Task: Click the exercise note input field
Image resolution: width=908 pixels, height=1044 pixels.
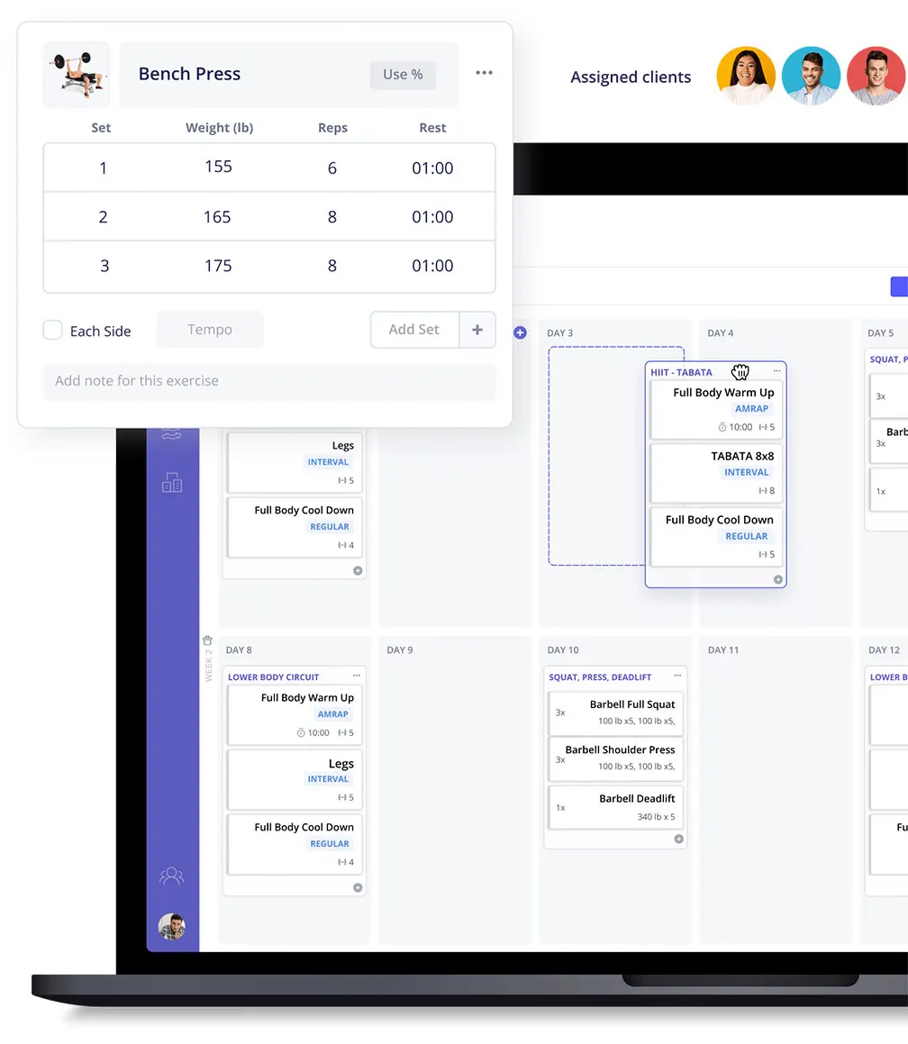Action: (x=269, y=381)
